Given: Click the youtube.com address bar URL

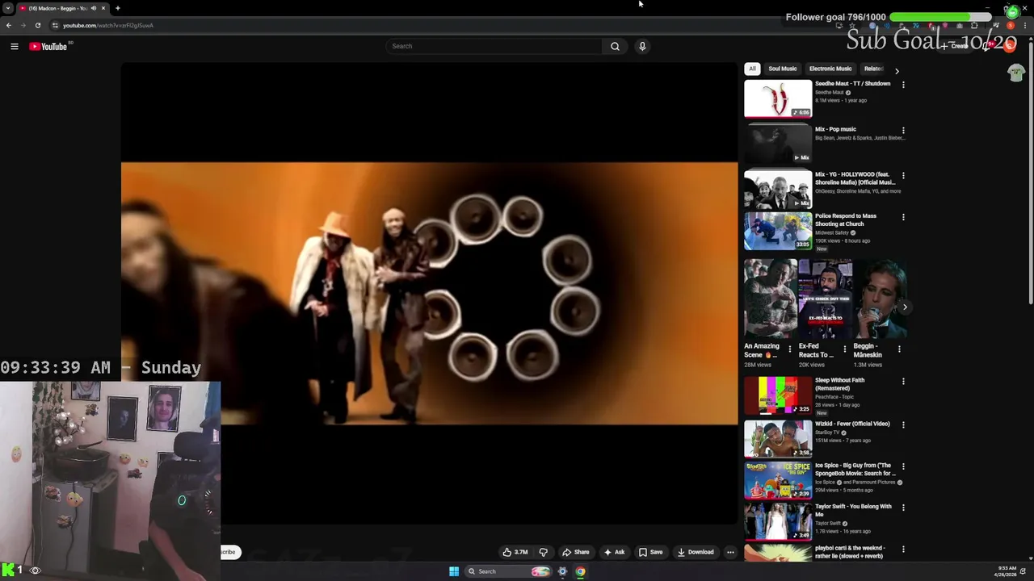Looking at the screenshot, I should click(x=108, y=25).
